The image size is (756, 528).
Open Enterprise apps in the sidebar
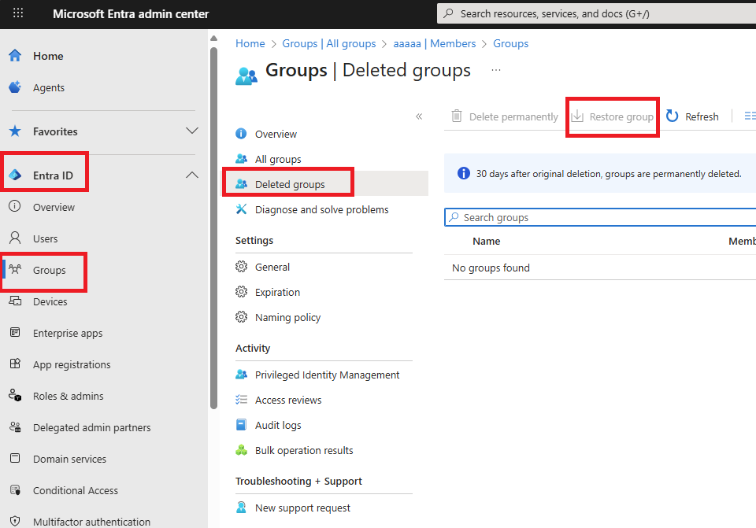(x=68, y=333)
